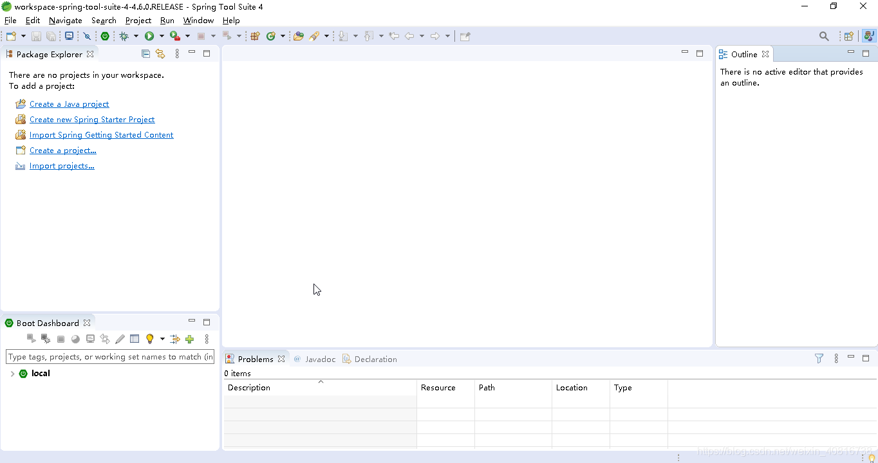The width and height of the screenshot is (878, 463).
Task: Click Open Console icon in Boot Dashboard
Action: click(90, 339)
